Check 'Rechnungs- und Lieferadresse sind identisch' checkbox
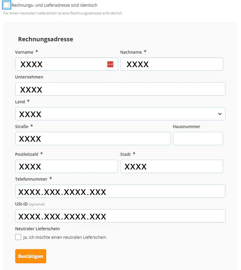 click(x=7, y=5)
